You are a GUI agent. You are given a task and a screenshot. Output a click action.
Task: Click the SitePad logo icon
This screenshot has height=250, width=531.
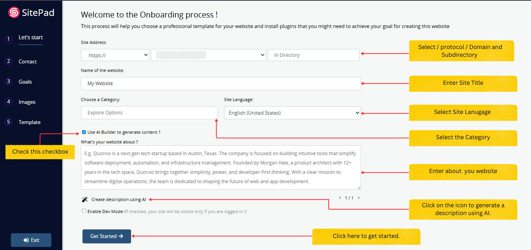tap(14, 13)
